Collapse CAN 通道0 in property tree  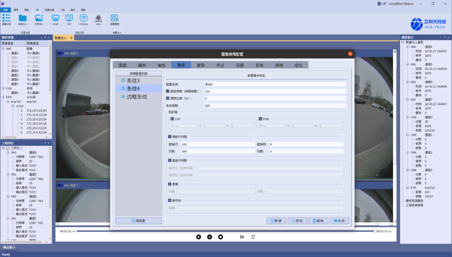(408, 117)
